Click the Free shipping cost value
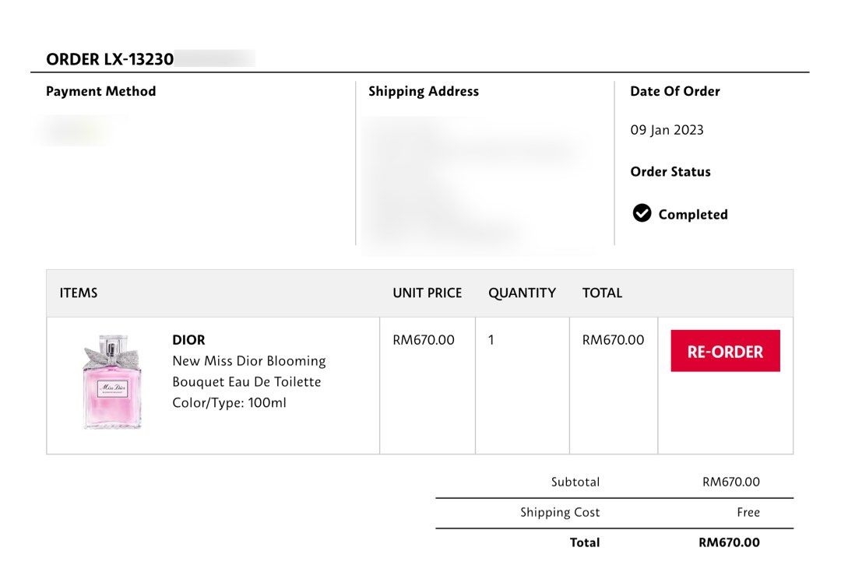 pos(748,512)
